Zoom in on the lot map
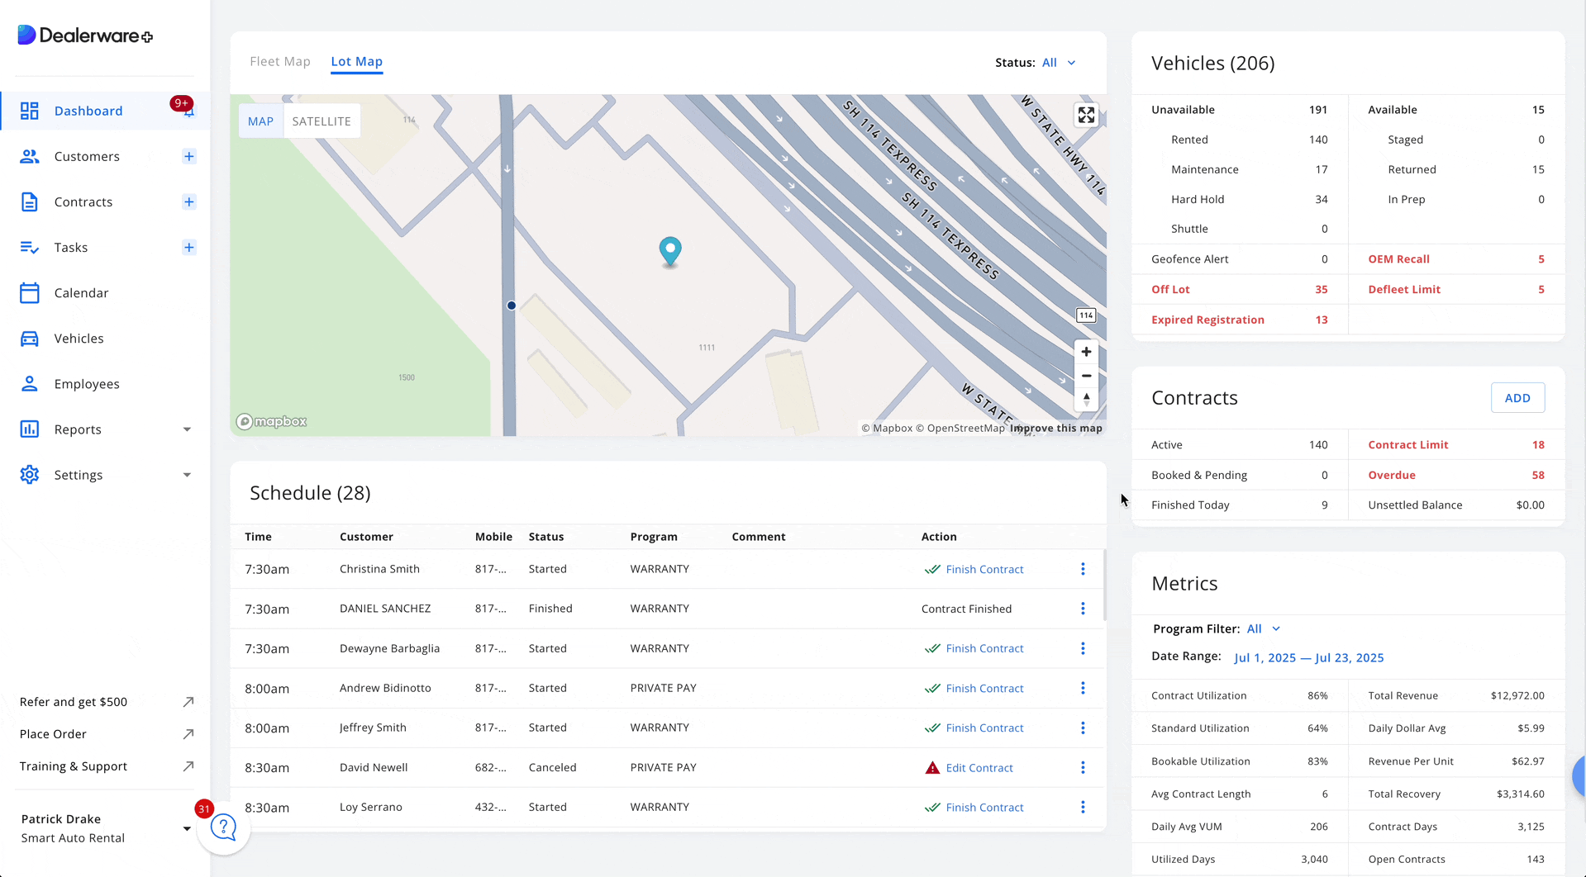This screenshot has height=877, width=1586. click(1086, 352)
